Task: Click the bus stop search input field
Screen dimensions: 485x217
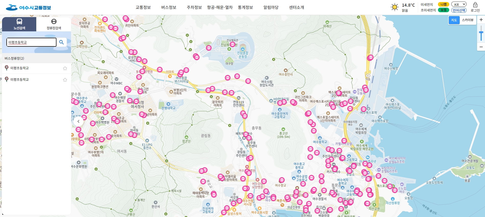Action: [x=31, y=42]
